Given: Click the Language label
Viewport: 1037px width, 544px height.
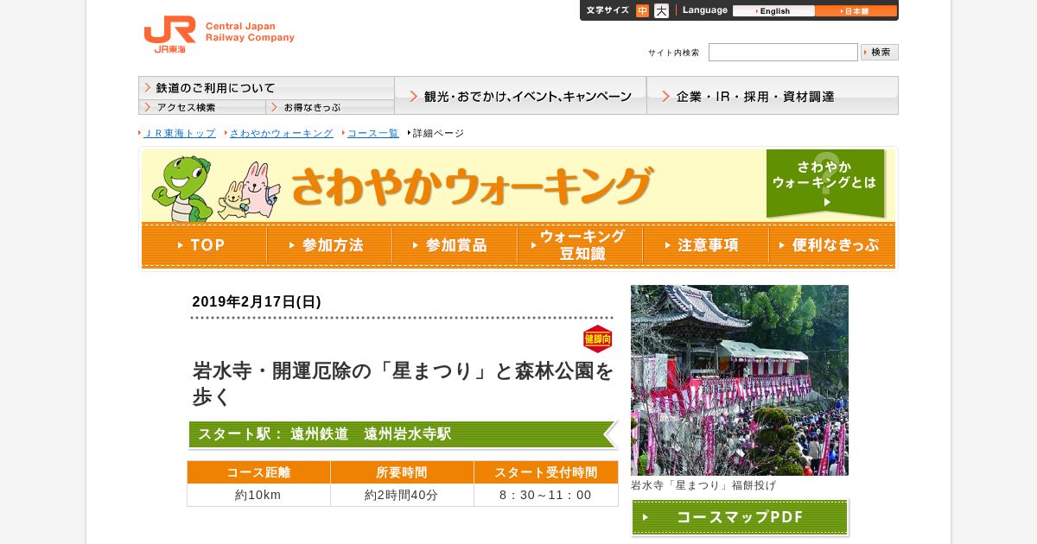Looking at the screenshot, I should click(x=705, y=10).
